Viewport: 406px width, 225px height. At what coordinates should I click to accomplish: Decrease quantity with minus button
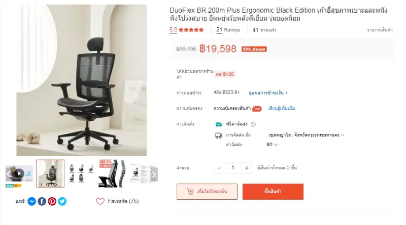(219, 168)
